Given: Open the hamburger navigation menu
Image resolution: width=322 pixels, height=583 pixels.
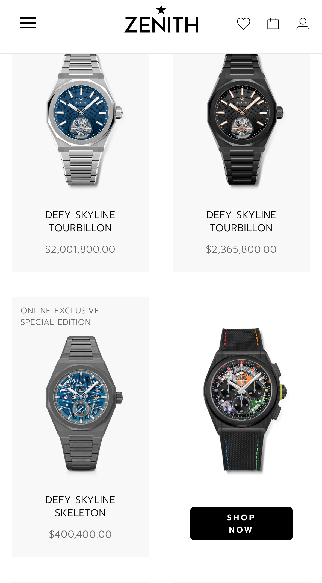Looking at the screenshot, I should (x=28, y=23).
